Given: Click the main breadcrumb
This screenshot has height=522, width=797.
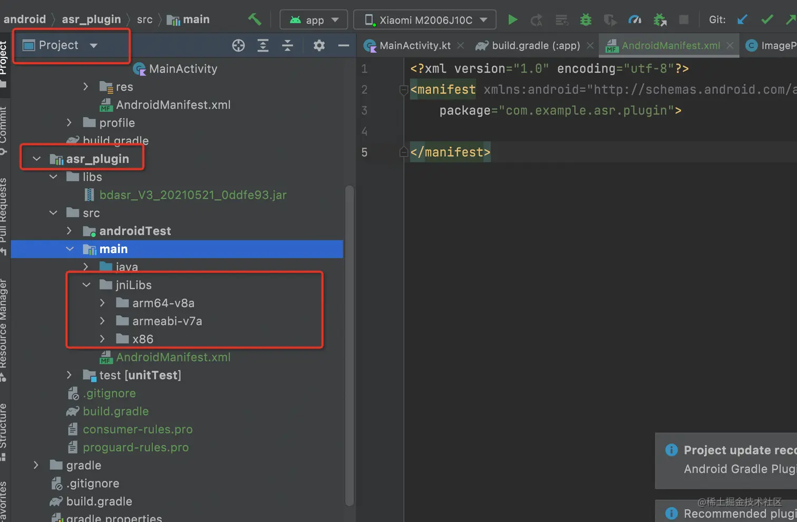Looking at the screenshot, I should point(188,20).
